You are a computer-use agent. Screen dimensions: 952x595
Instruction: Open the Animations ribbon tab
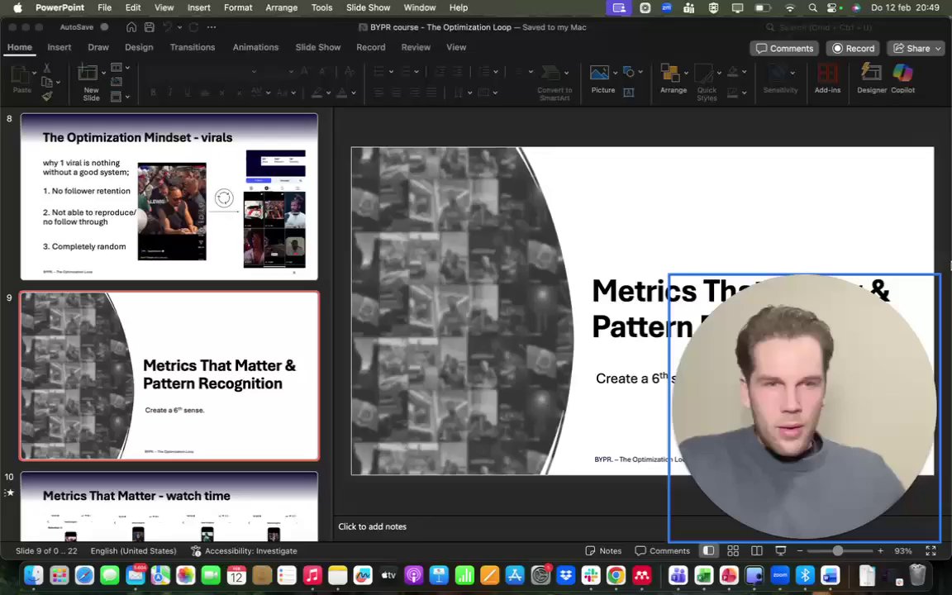point(255,47)
